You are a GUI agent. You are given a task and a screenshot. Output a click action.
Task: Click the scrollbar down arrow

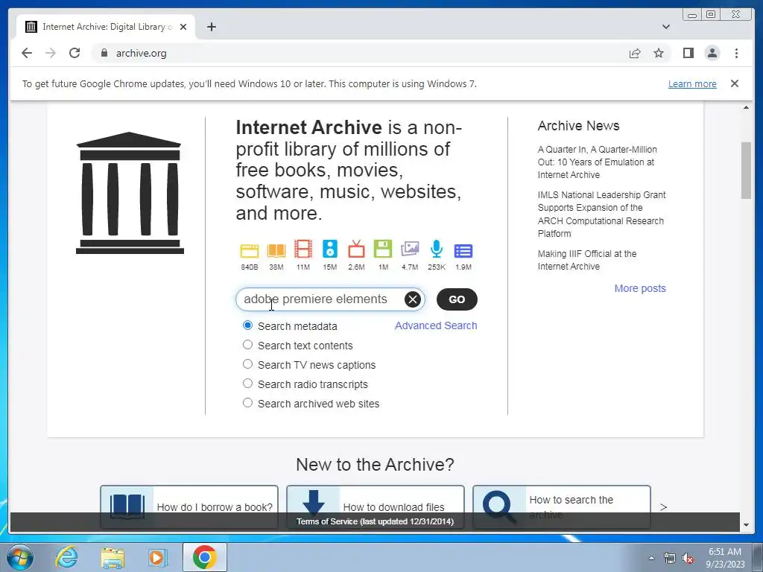(746, 525)
